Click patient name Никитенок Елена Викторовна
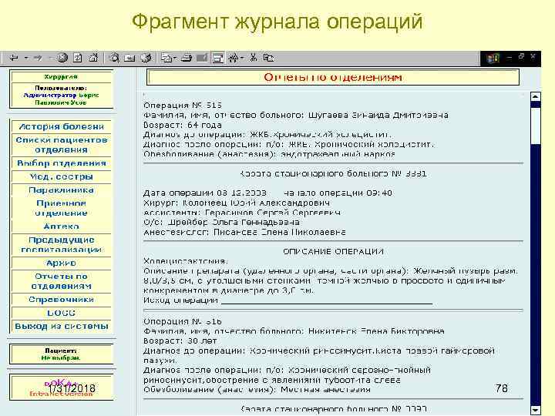Image resolution: width=555 pixels, height=416 pixels. [x=376, y=331]
